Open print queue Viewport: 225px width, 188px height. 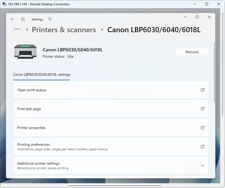click(x=111, y=90)
